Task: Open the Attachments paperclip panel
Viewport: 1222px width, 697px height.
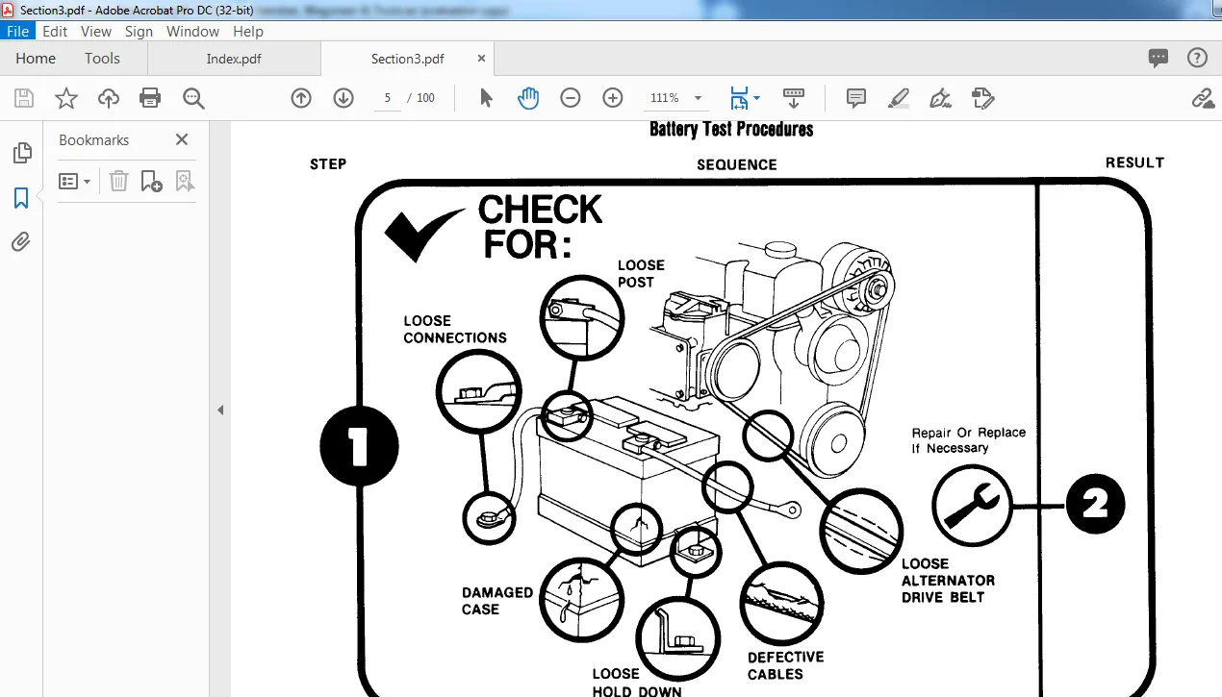Action: tap(21, 241)
